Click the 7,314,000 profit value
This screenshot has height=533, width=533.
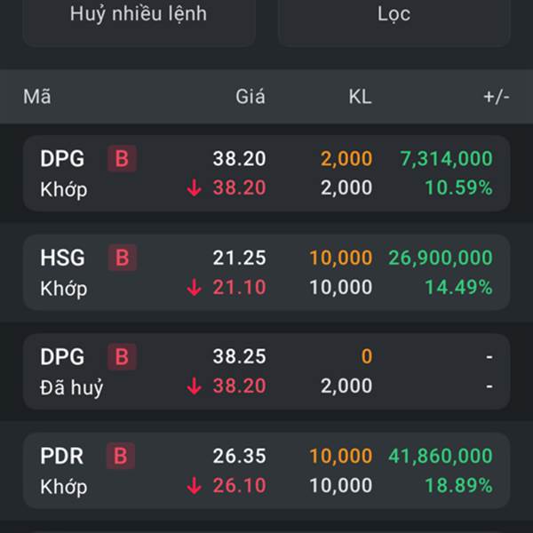pos(446,159)
